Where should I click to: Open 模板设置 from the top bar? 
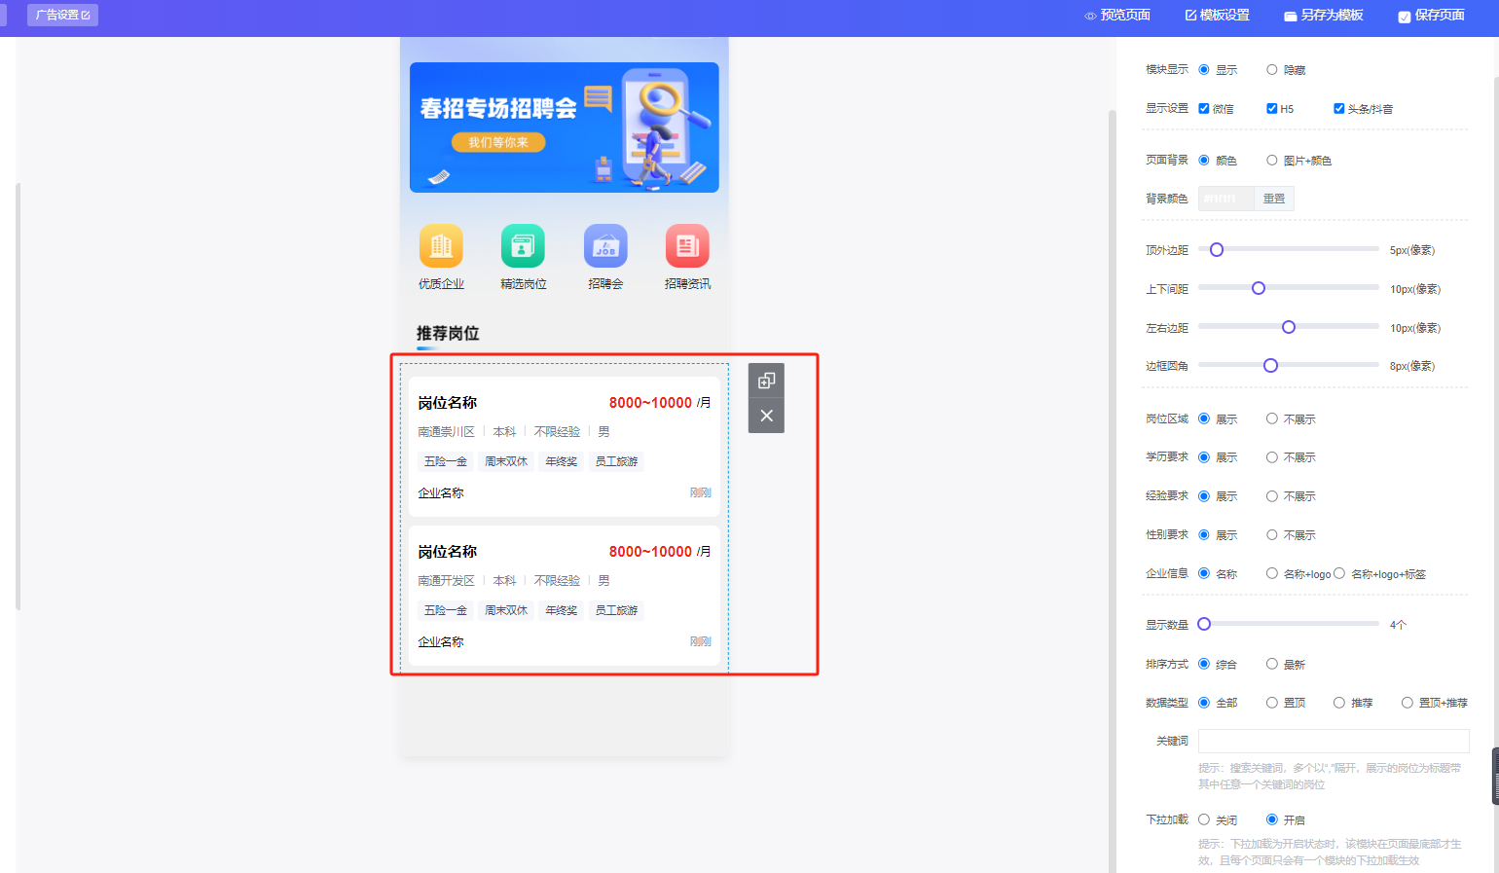tap(1217, 16)
